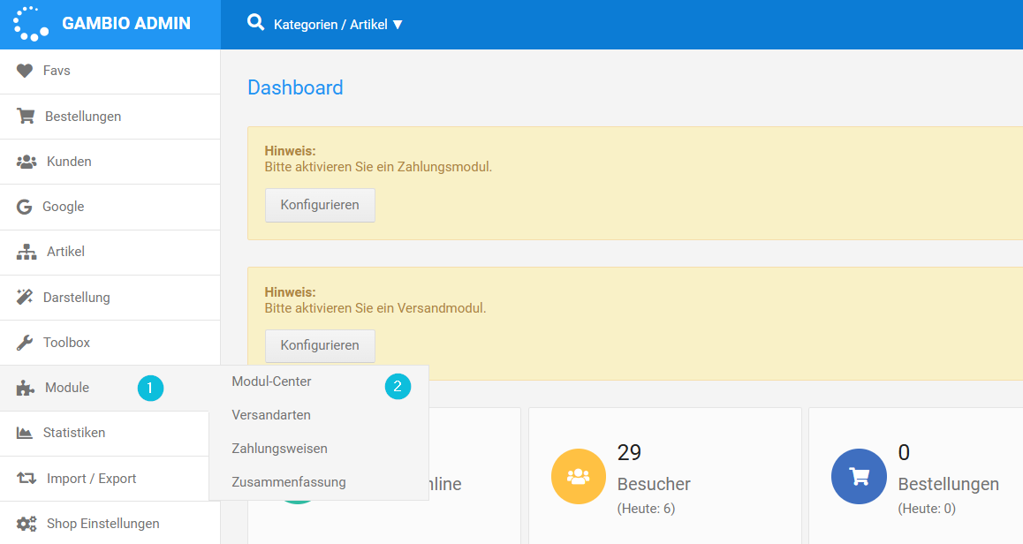The image size is (1023, 544).
Task: Click the Besucher label in statistics card
Action: pyautogui.click(x=654, y=484)
